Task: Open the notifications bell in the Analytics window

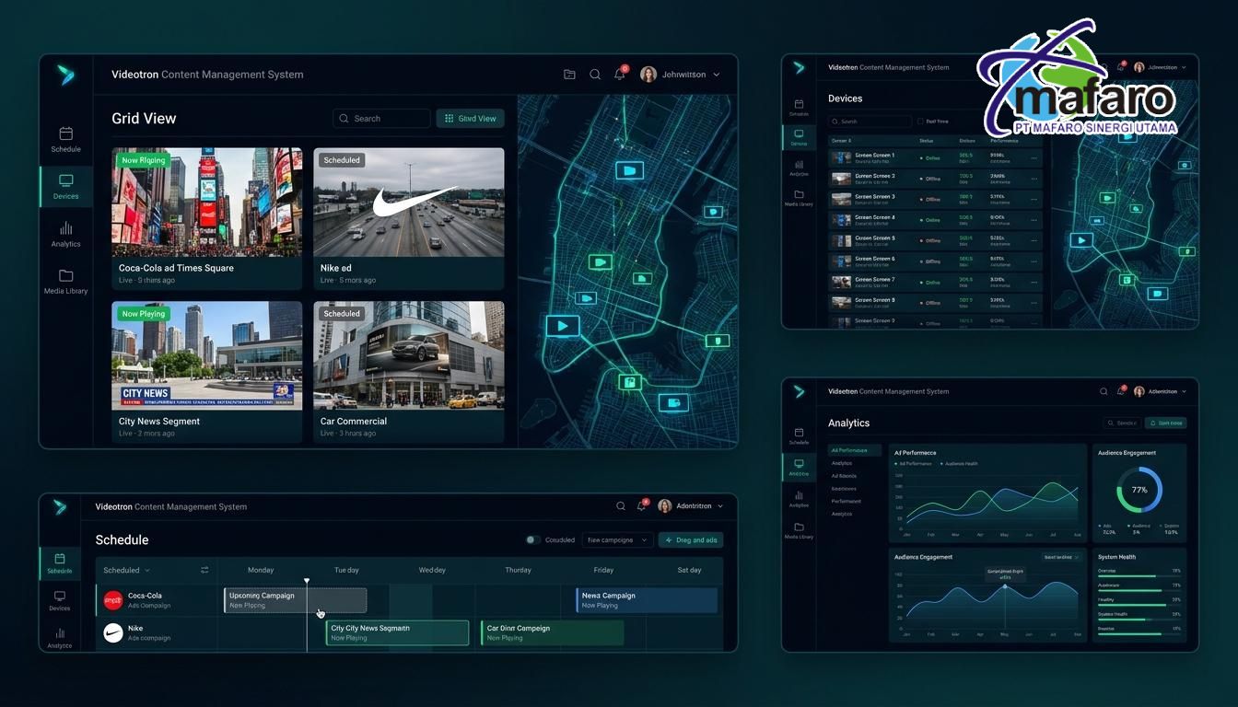Action: coord(1121,391)
